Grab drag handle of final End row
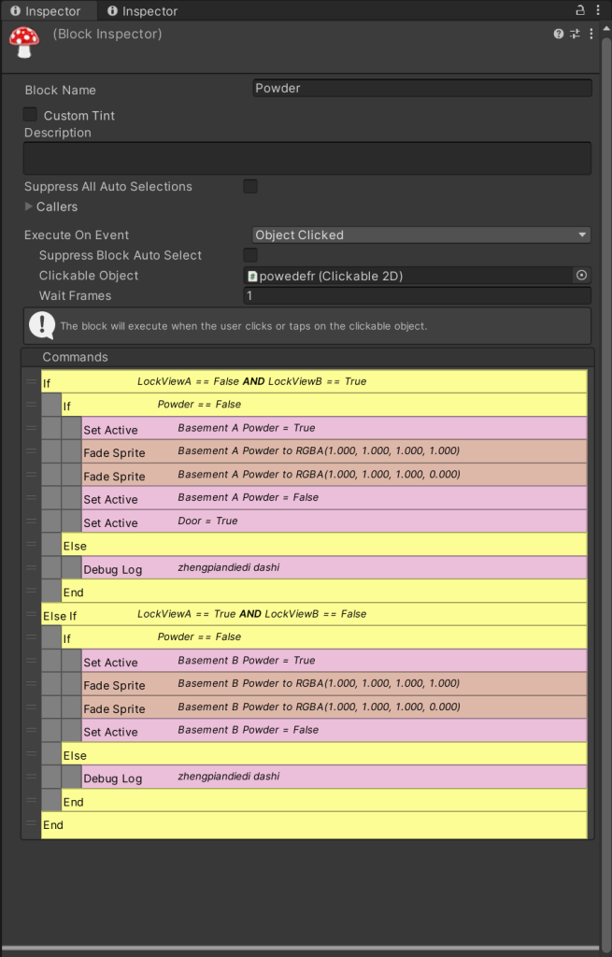This screenshot has height=957, width=612. [31, 823]
